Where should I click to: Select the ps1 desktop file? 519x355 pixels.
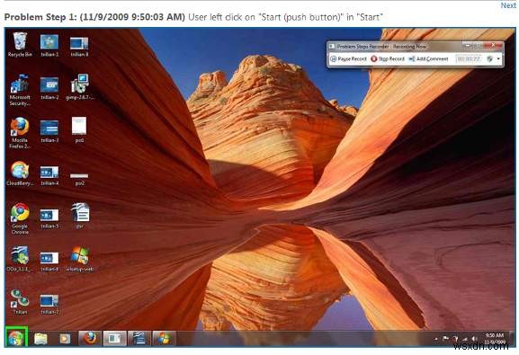point(79,129)
